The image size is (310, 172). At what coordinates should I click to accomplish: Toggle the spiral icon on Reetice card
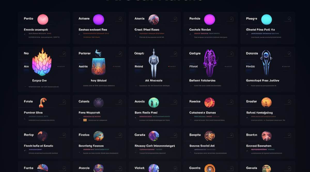tap(231, 102)
